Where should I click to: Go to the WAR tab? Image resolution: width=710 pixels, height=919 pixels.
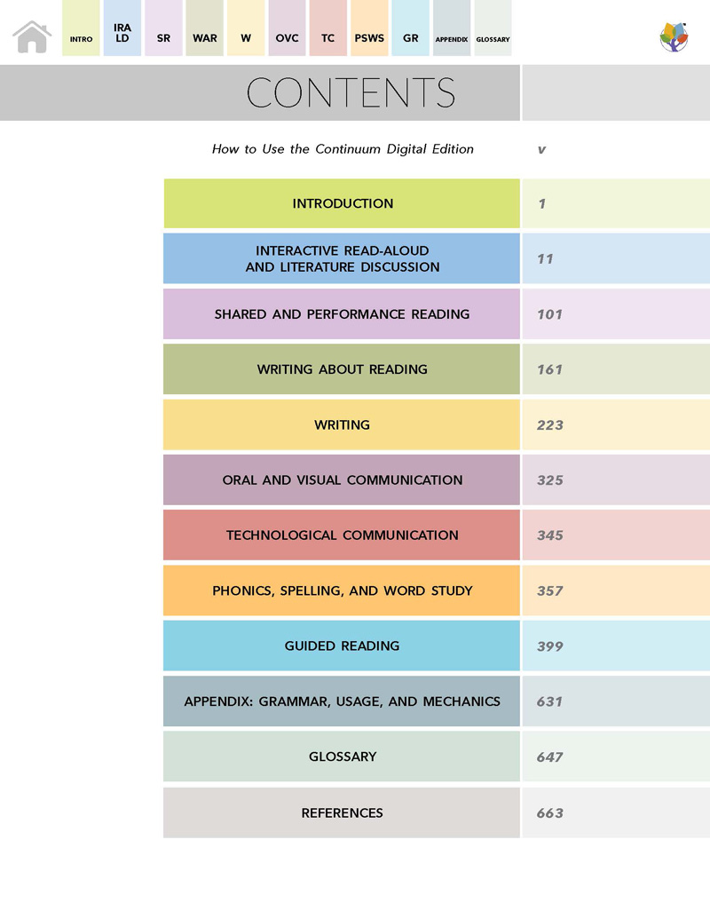point(204,29)
